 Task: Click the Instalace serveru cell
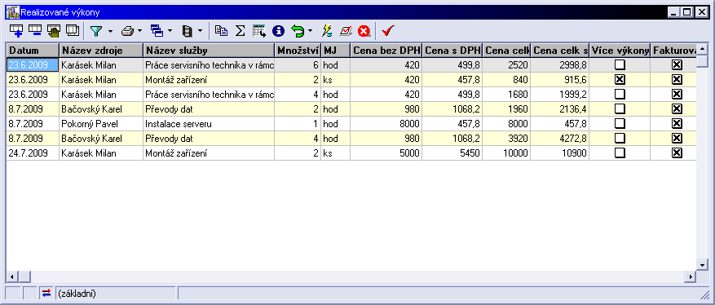209,124
